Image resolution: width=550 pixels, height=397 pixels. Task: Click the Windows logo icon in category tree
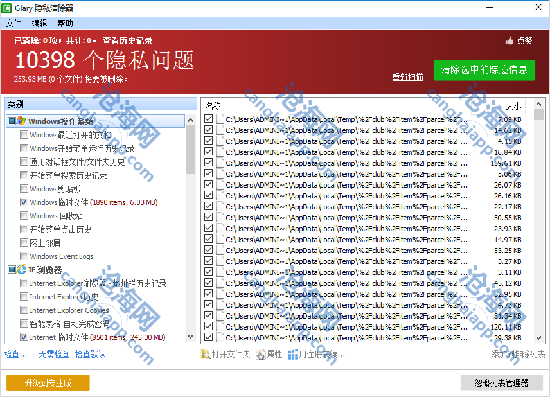click(21, 121)
